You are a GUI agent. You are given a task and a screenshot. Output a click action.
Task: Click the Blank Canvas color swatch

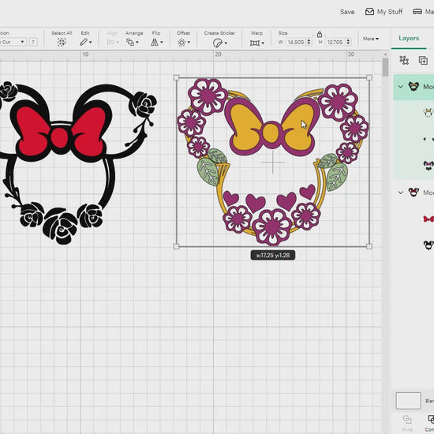coord(408,401)
